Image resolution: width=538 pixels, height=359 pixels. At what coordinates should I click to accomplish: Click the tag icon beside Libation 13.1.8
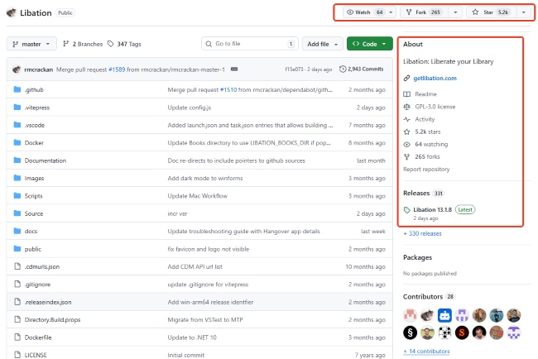407,210
